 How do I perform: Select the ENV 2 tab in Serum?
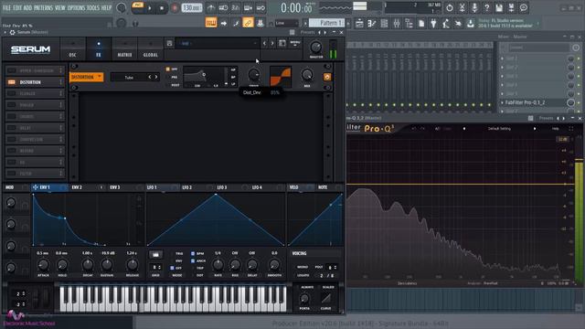pos(77,187)
